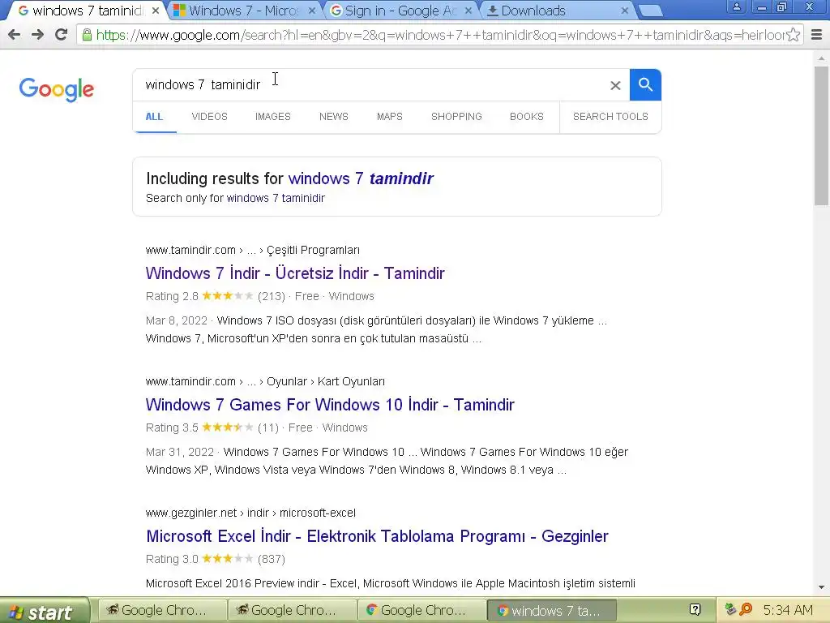Open 'Microsoft Excel İndir' Gezginler result
The width and height of the screenshot is (830, 623).
click(x=377, y=536)
